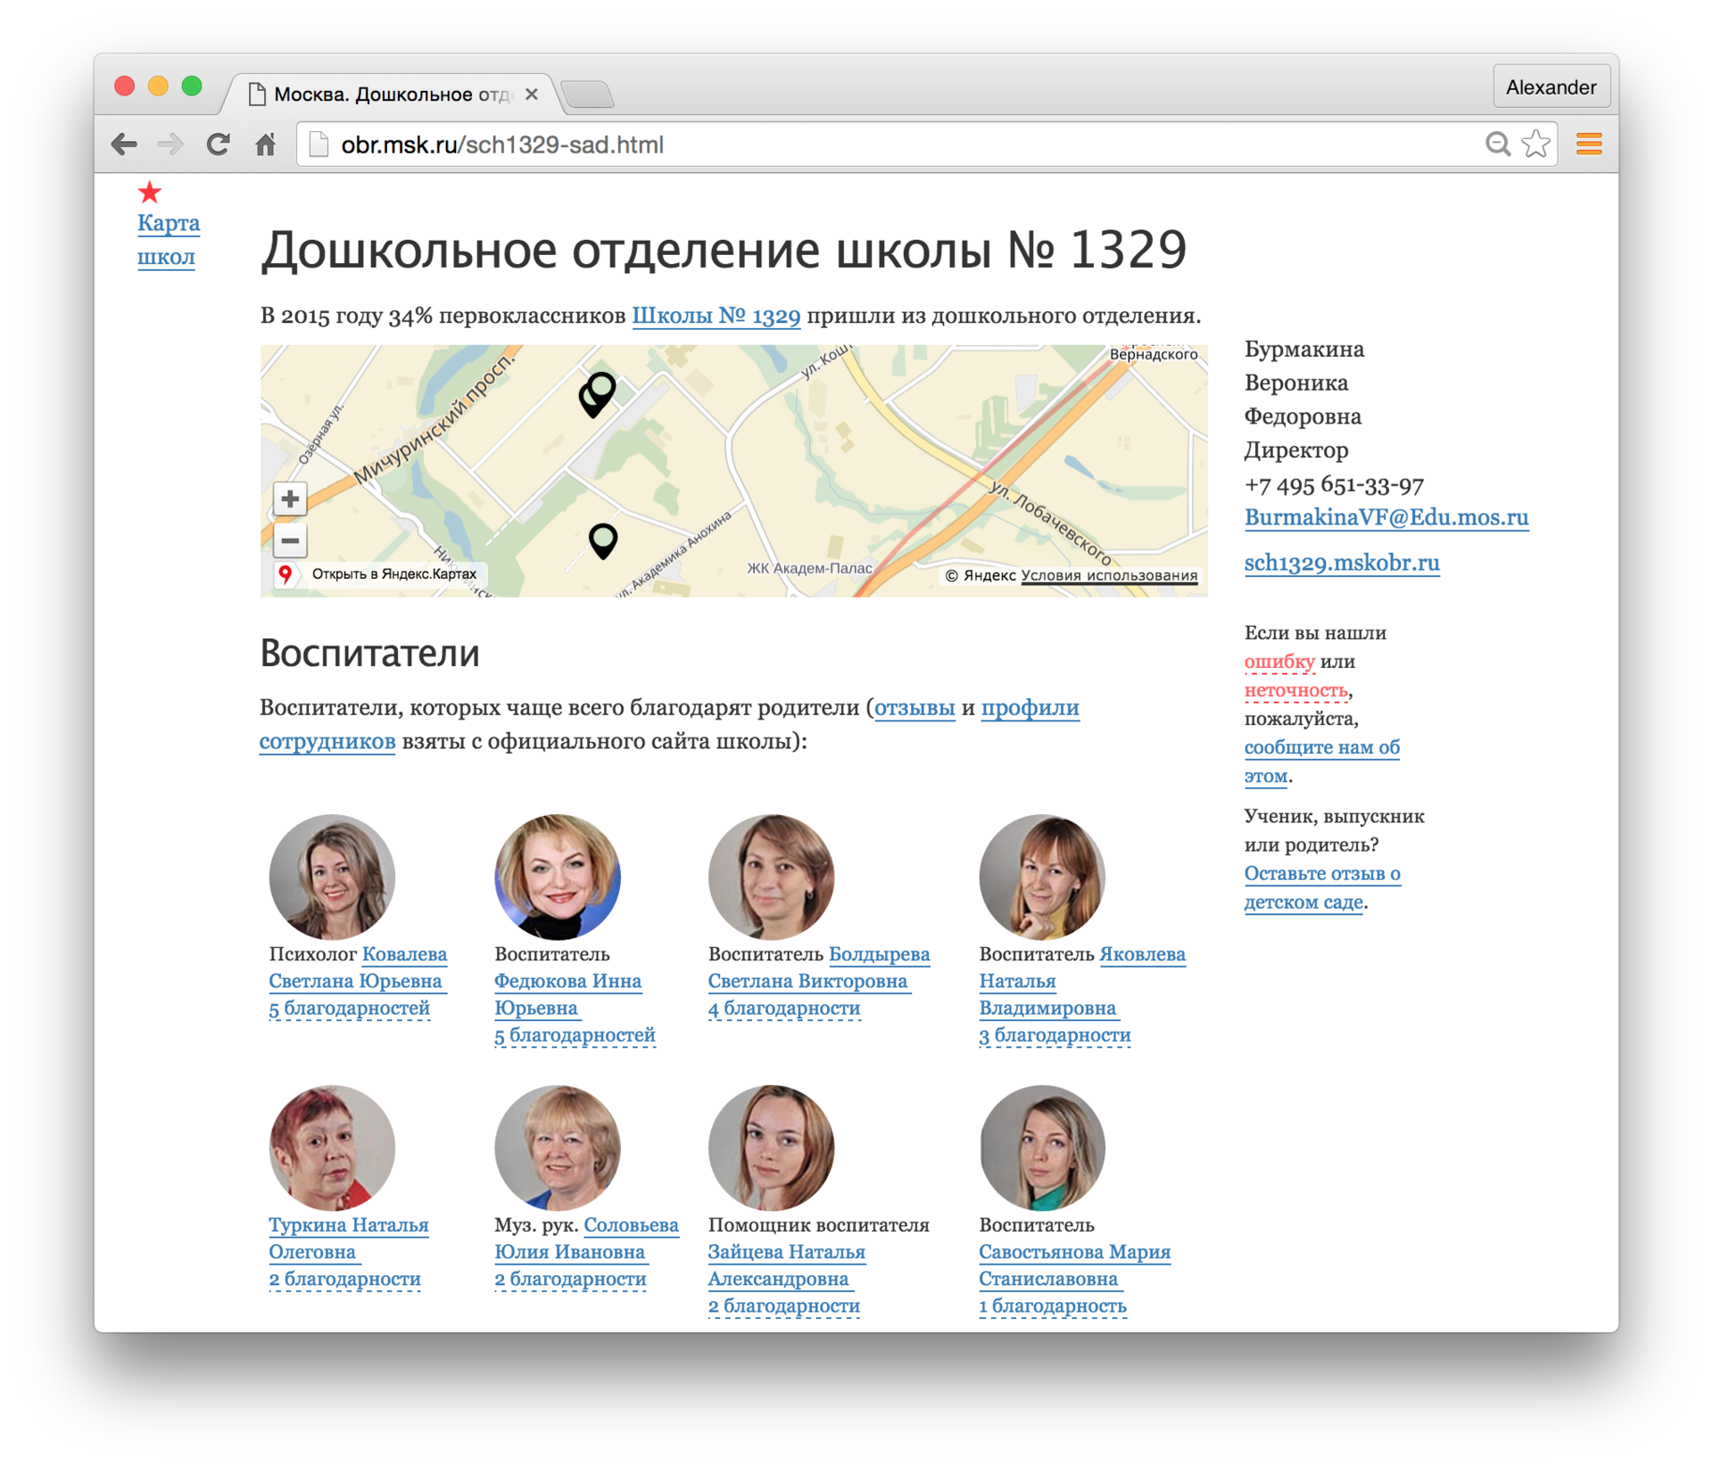Click the 'Условия использования' map disclaimer
The width and height of the screenshot is (1713, 1467).
[x=1109, y=576]
